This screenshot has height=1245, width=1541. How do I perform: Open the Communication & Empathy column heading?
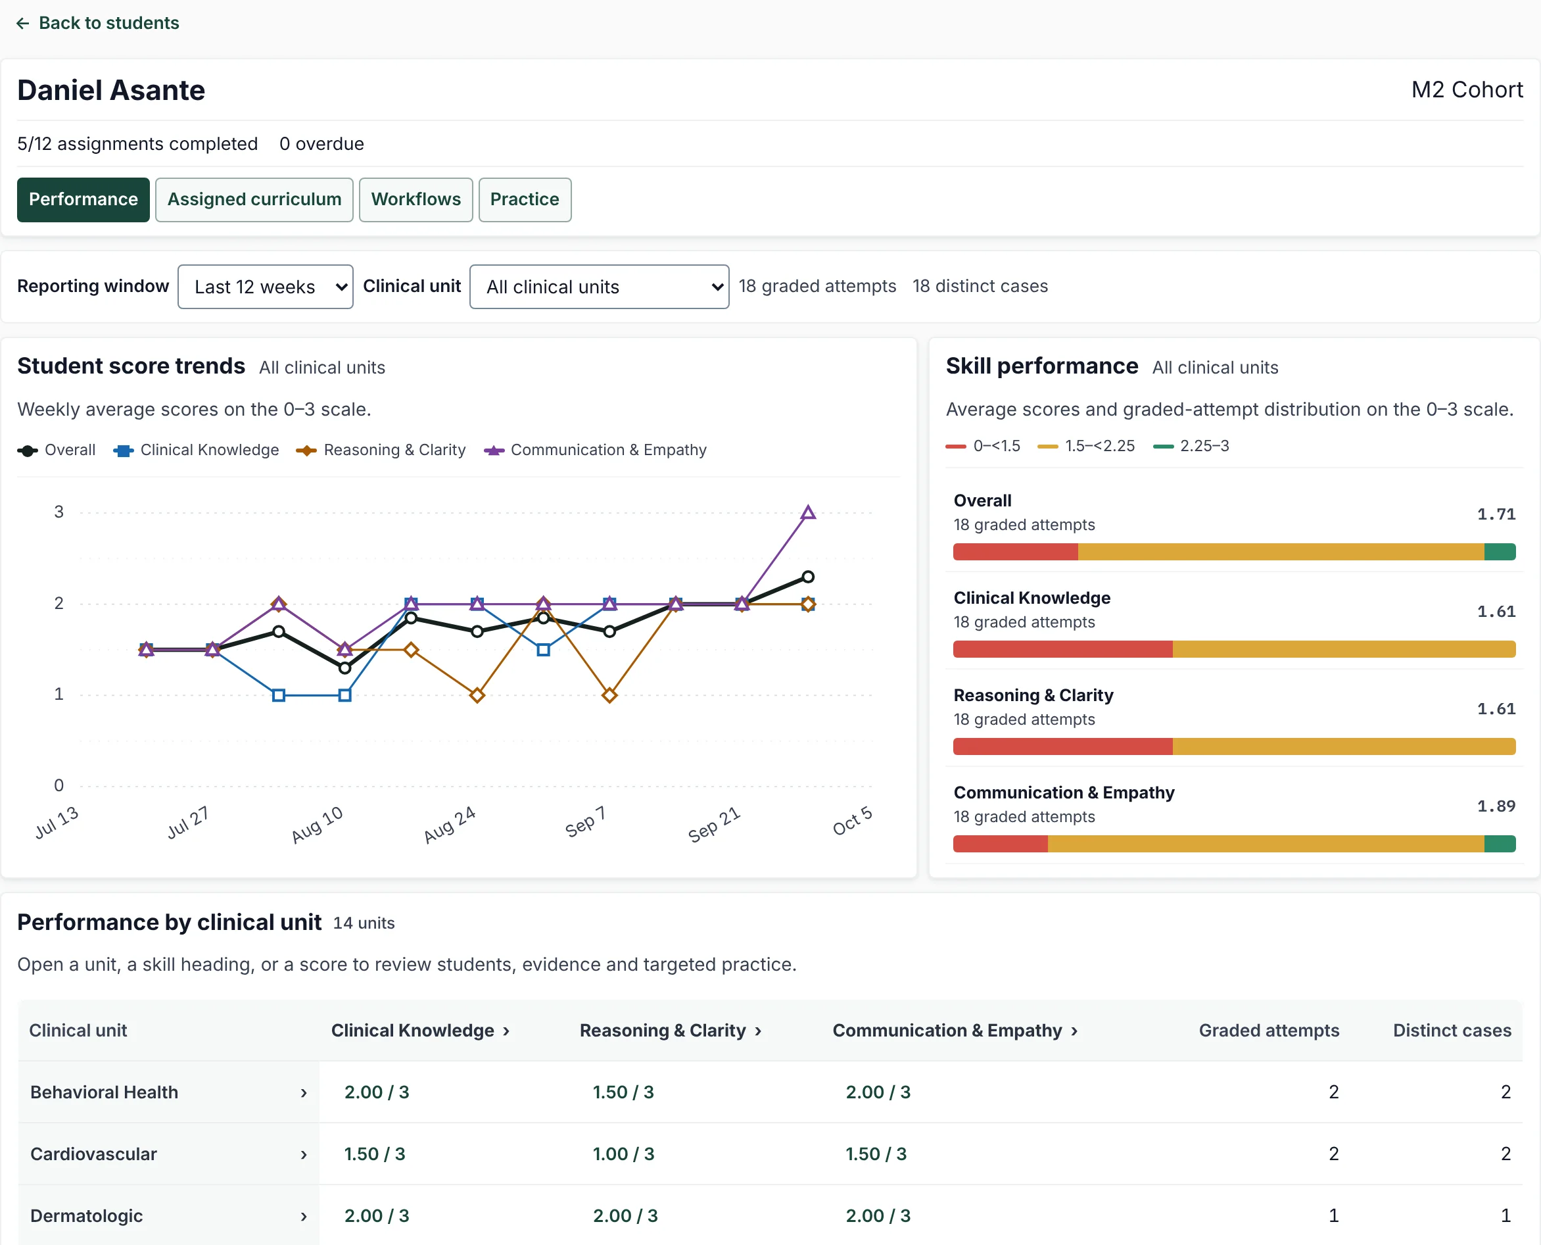(x=955, y=1031)
